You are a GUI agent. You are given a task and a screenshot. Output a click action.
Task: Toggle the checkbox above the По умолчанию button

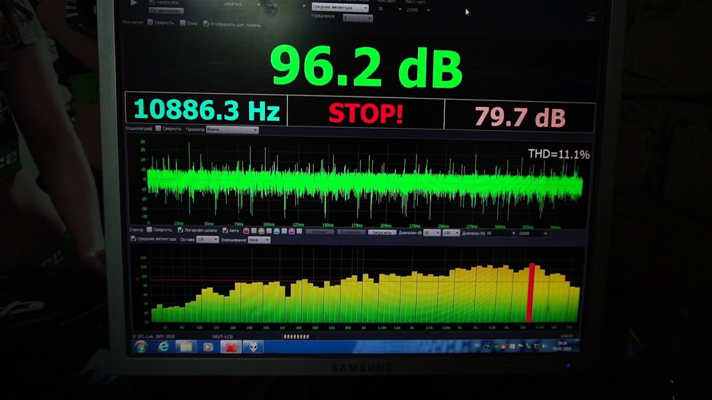[152, 2]
